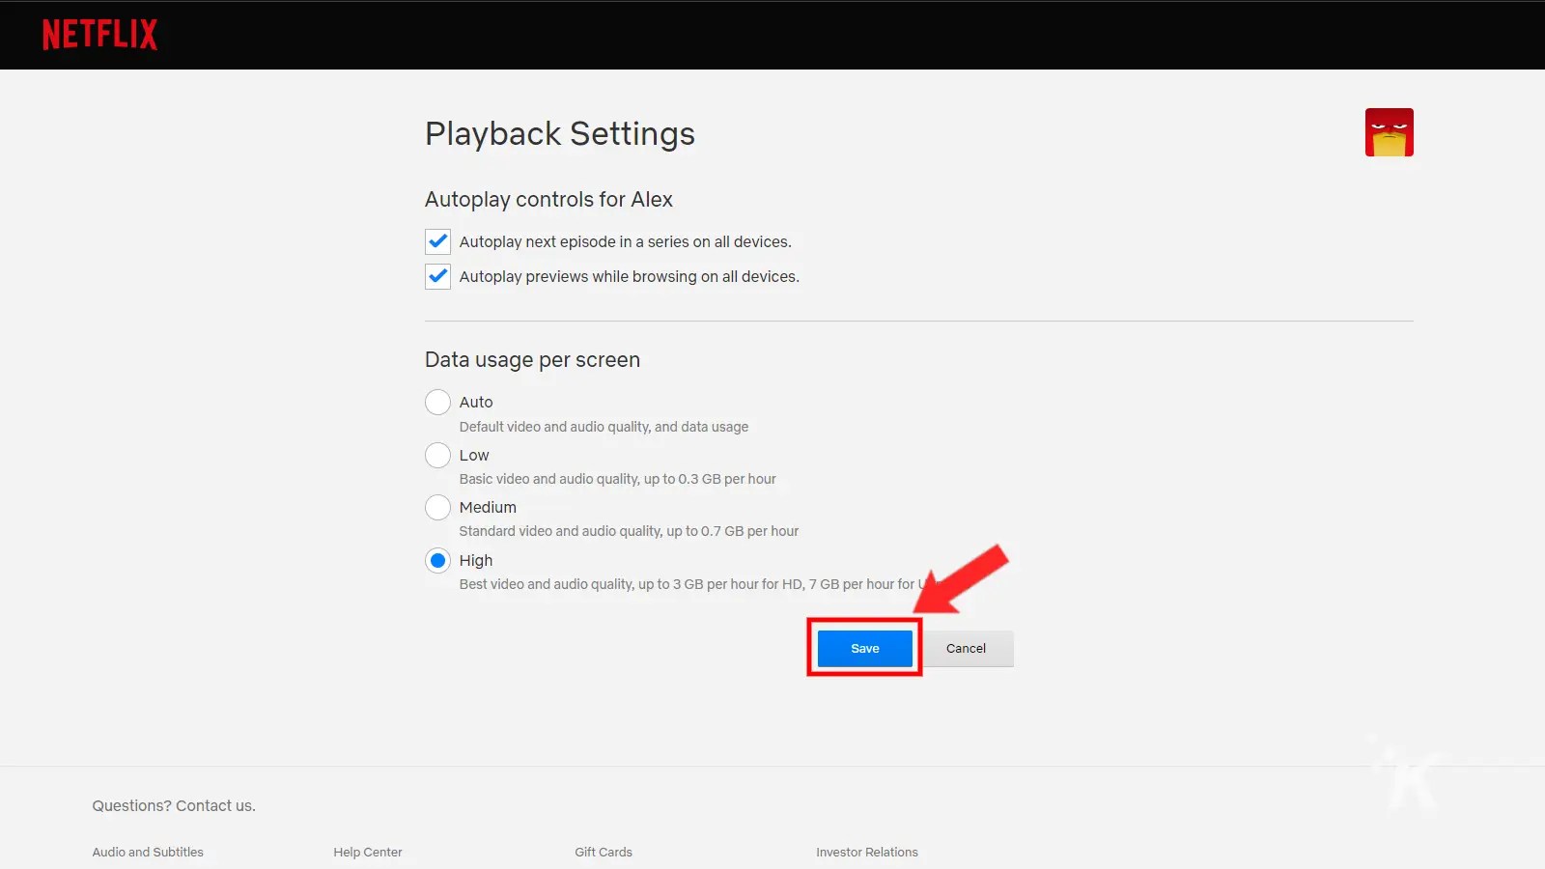The height and width of the screenshot is (869, 1545).
Task: Click the Playback Settings page heading
Action: coord(560,133)
